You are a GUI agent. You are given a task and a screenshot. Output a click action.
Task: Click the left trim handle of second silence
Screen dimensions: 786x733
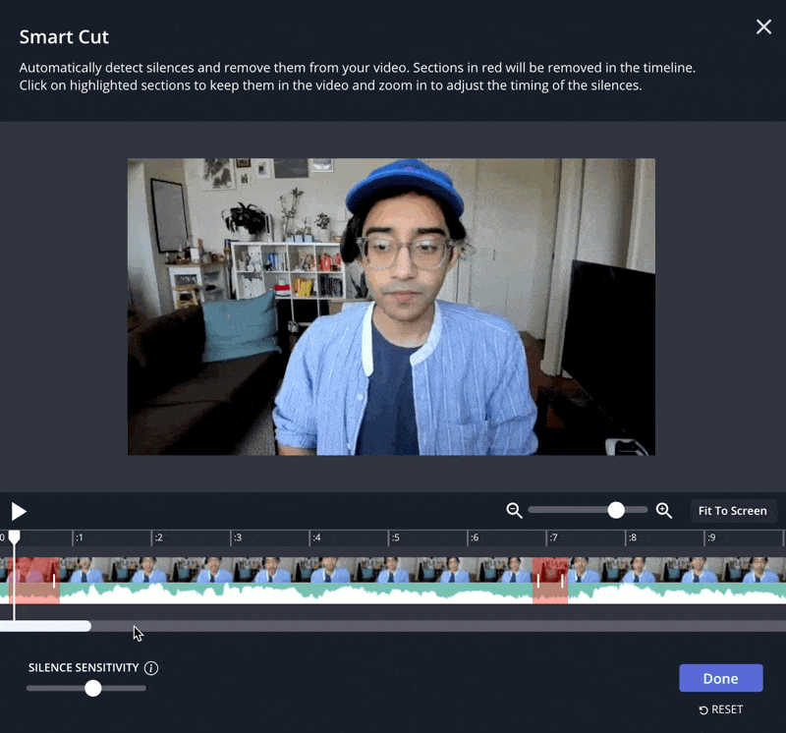coord(537,581)
